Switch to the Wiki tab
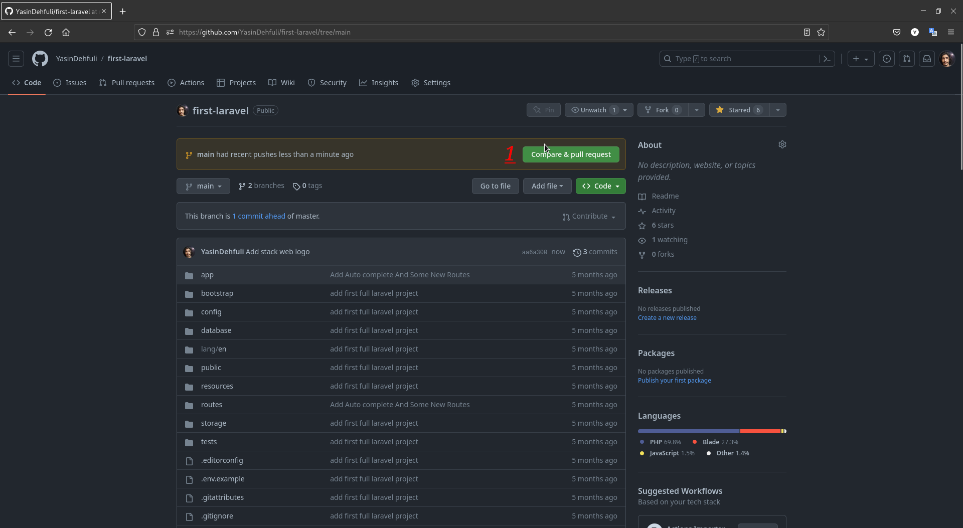This screenshot has width=963, height=528. pyautogui.click(x=281, y=83)
